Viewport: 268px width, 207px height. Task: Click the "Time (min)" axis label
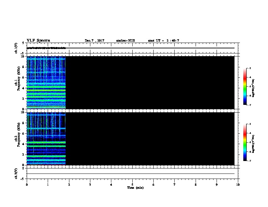135,188
